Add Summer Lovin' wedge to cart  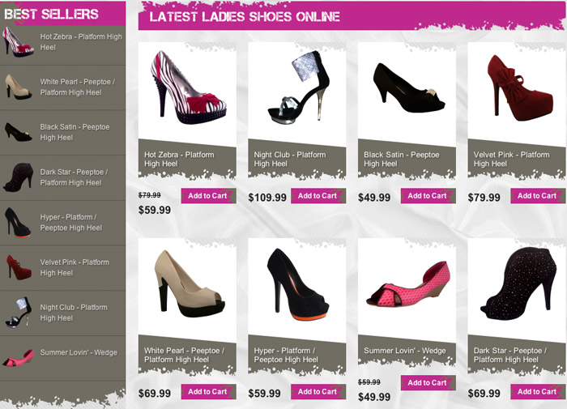point(428,382)
